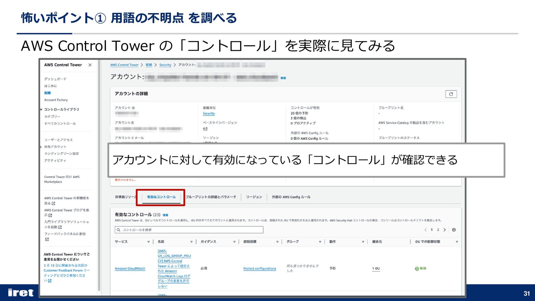The image size is (535, 301).
Task: Go to previous page of controls
Action: tap(425, 230)
